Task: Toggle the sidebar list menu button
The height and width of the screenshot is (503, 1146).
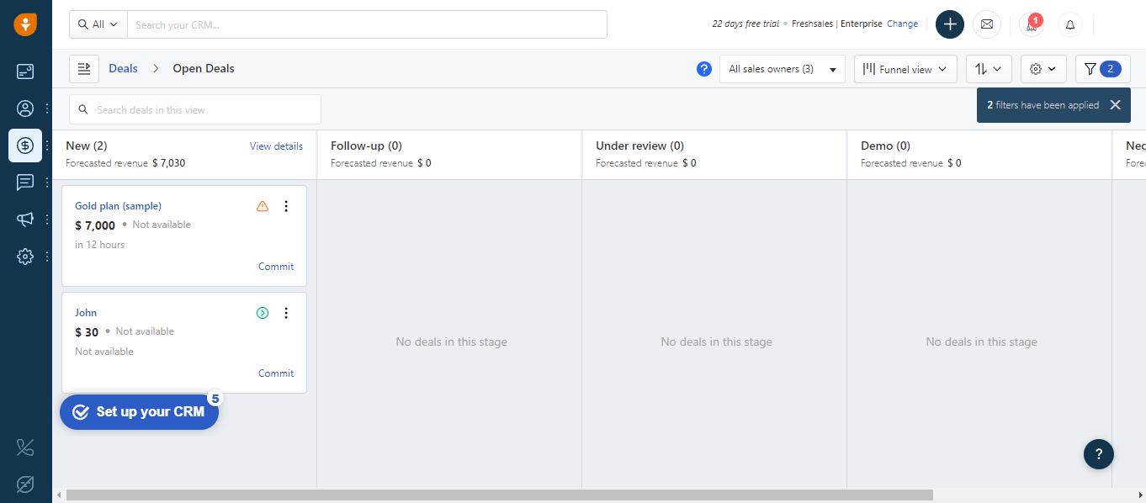Action: pos(84,69)
